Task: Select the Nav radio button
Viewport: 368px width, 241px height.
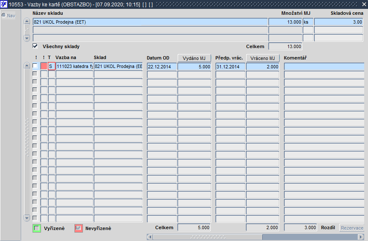Action: click(4, 16)
